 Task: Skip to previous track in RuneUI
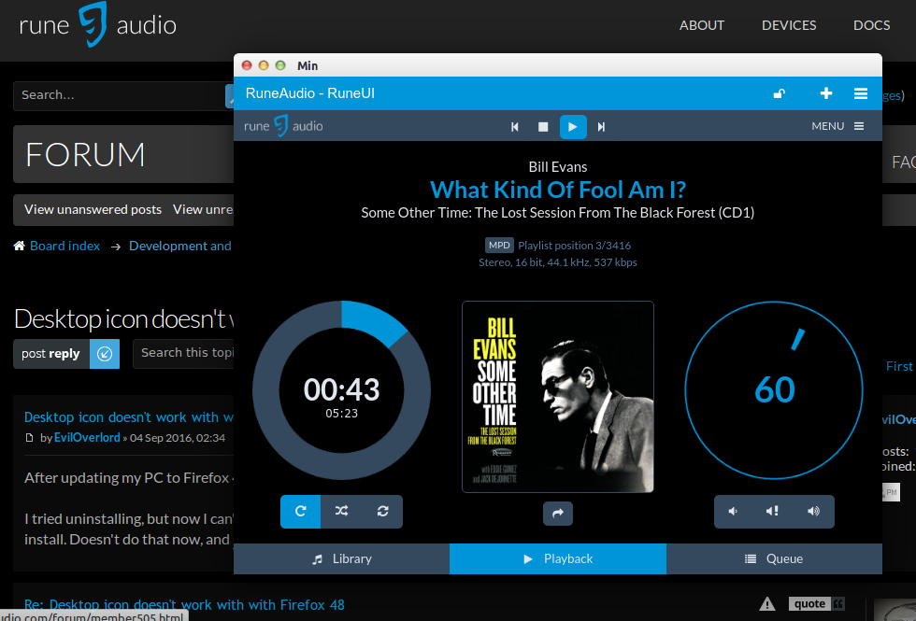pos(515,127)
